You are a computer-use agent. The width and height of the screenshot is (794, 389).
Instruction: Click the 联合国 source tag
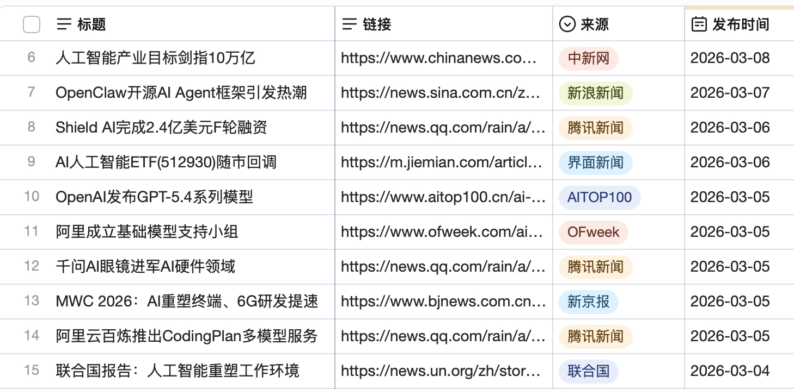pyautogui.click(x=589, y=371)
